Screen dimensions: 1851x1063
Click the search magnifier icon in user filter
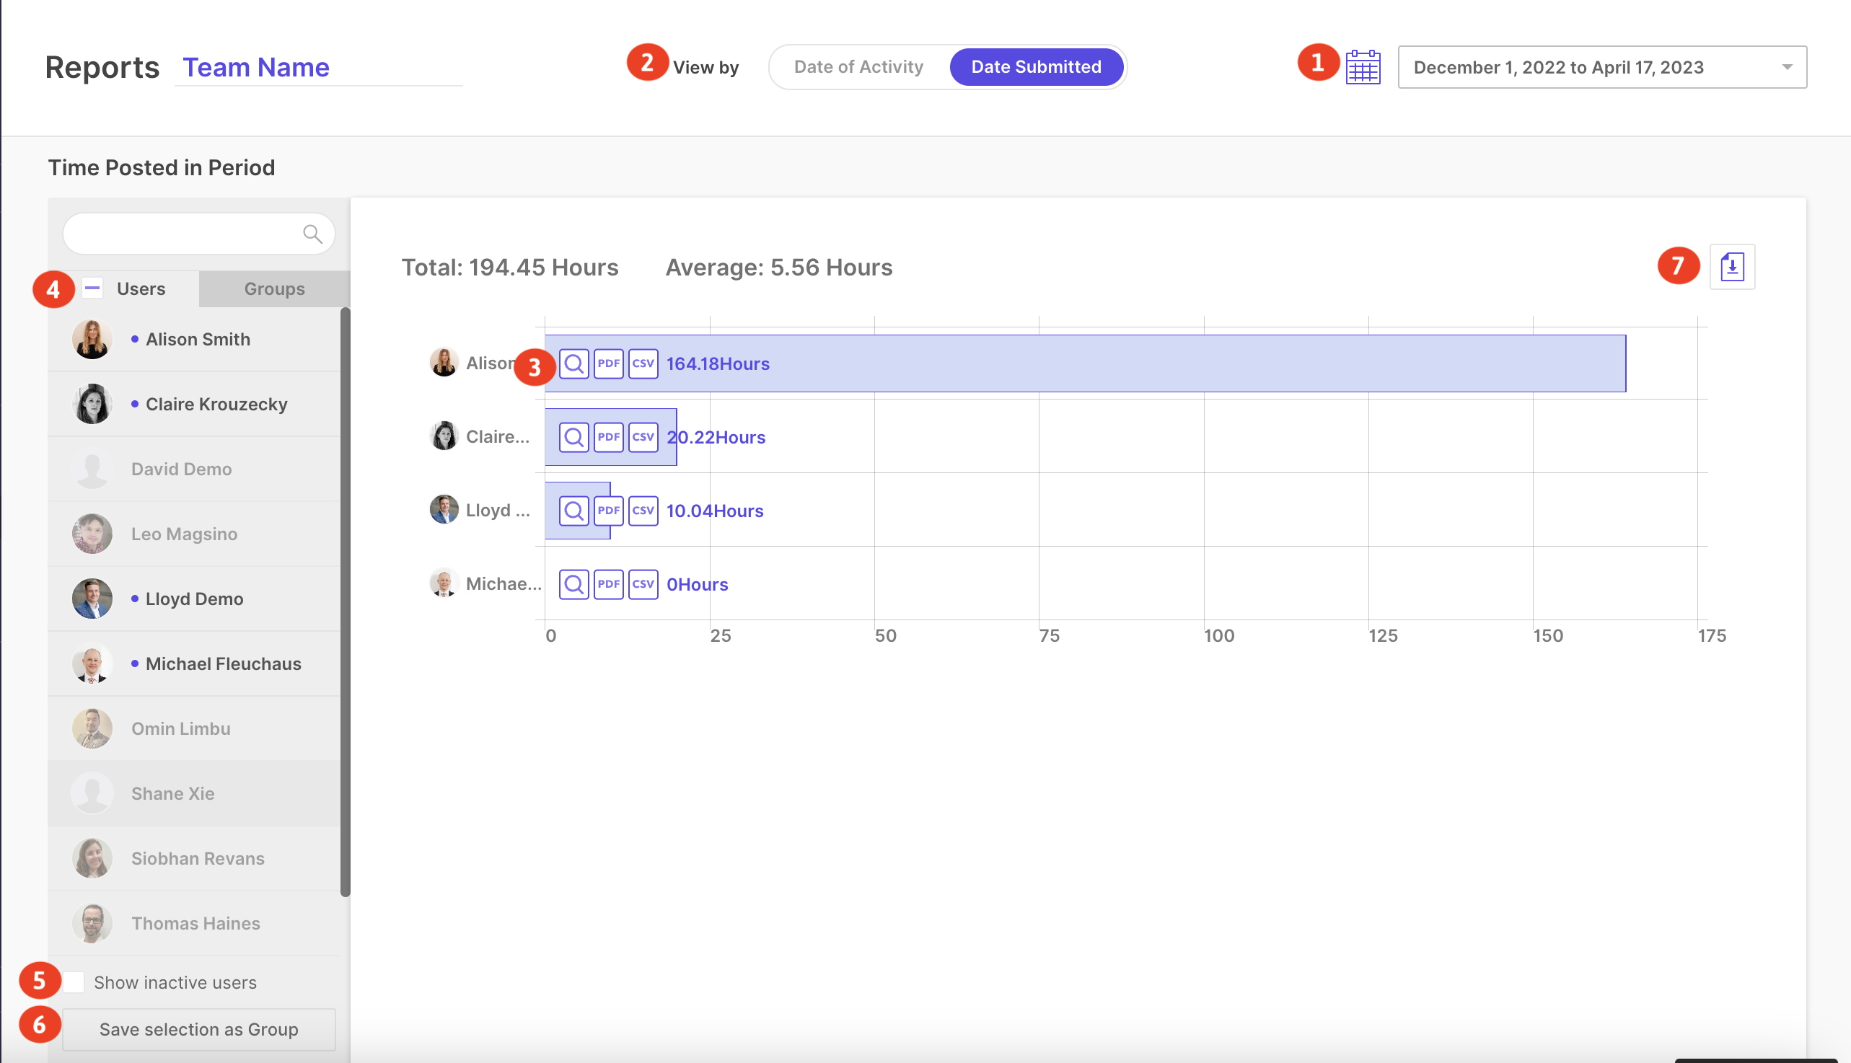click(x=312, y=234)
